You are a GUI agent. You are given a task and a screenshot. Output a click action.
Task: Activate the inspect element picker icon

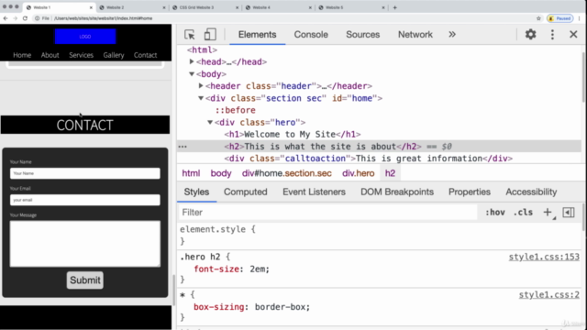pos(190,35)
